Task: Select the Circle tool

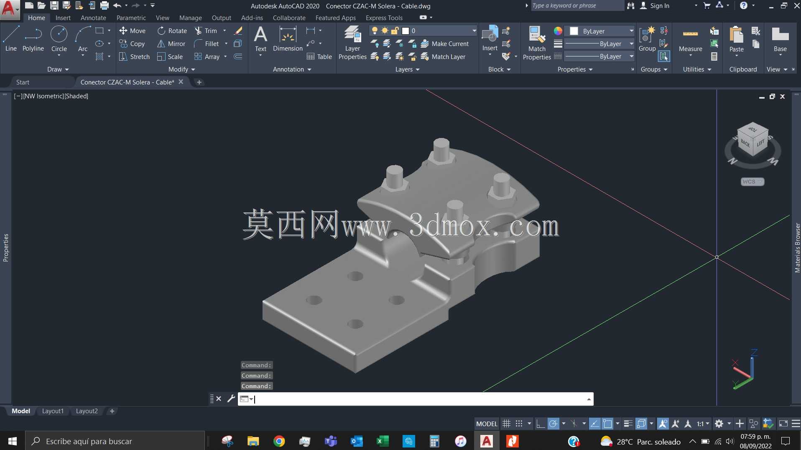Action: click(x=59, y=38)
